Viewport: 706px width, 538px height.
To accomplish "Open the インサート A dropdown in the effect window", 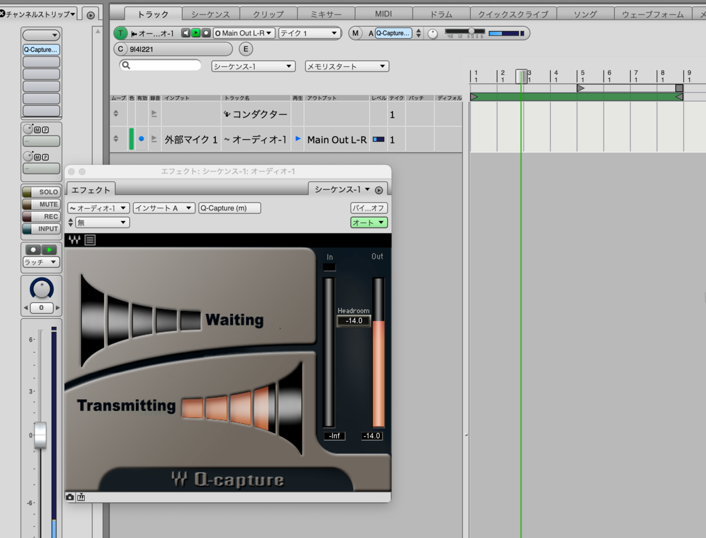I will click(x=164, y=208).
